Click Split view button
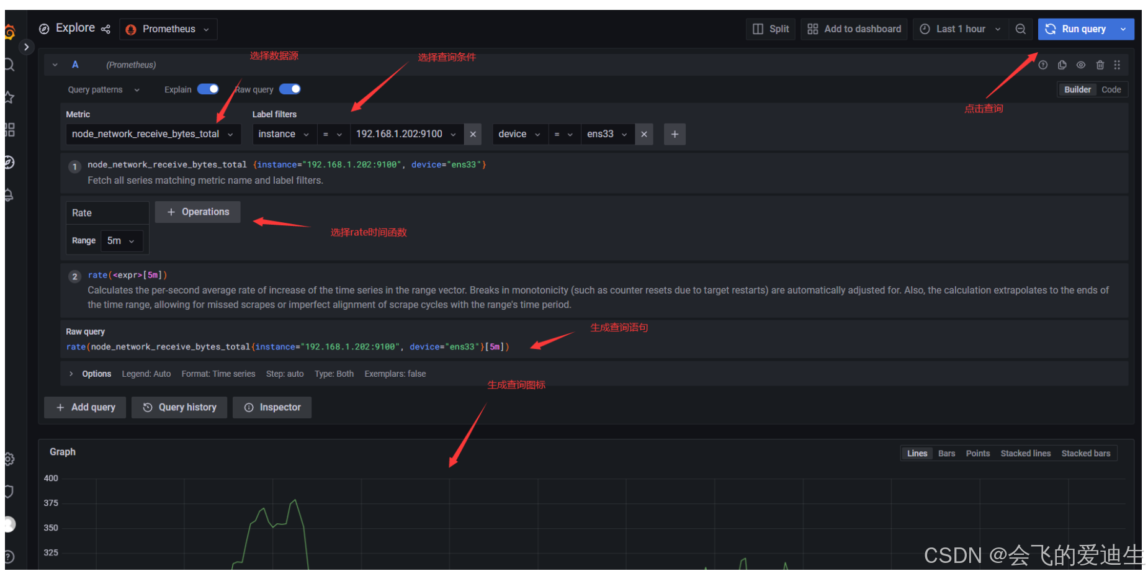The height and width of the screenshot is (576, 1148). pyautogui.click(x=771, y=29)
